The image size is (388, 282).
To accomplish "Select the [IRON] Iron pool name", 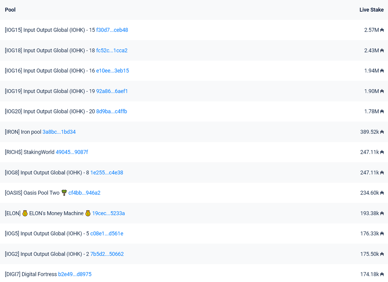I will click(x=23, y=132).
